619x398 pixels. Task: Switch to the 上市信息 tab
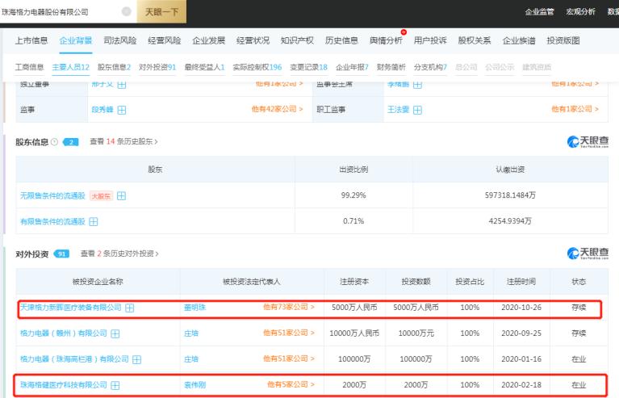click(31, 40)
